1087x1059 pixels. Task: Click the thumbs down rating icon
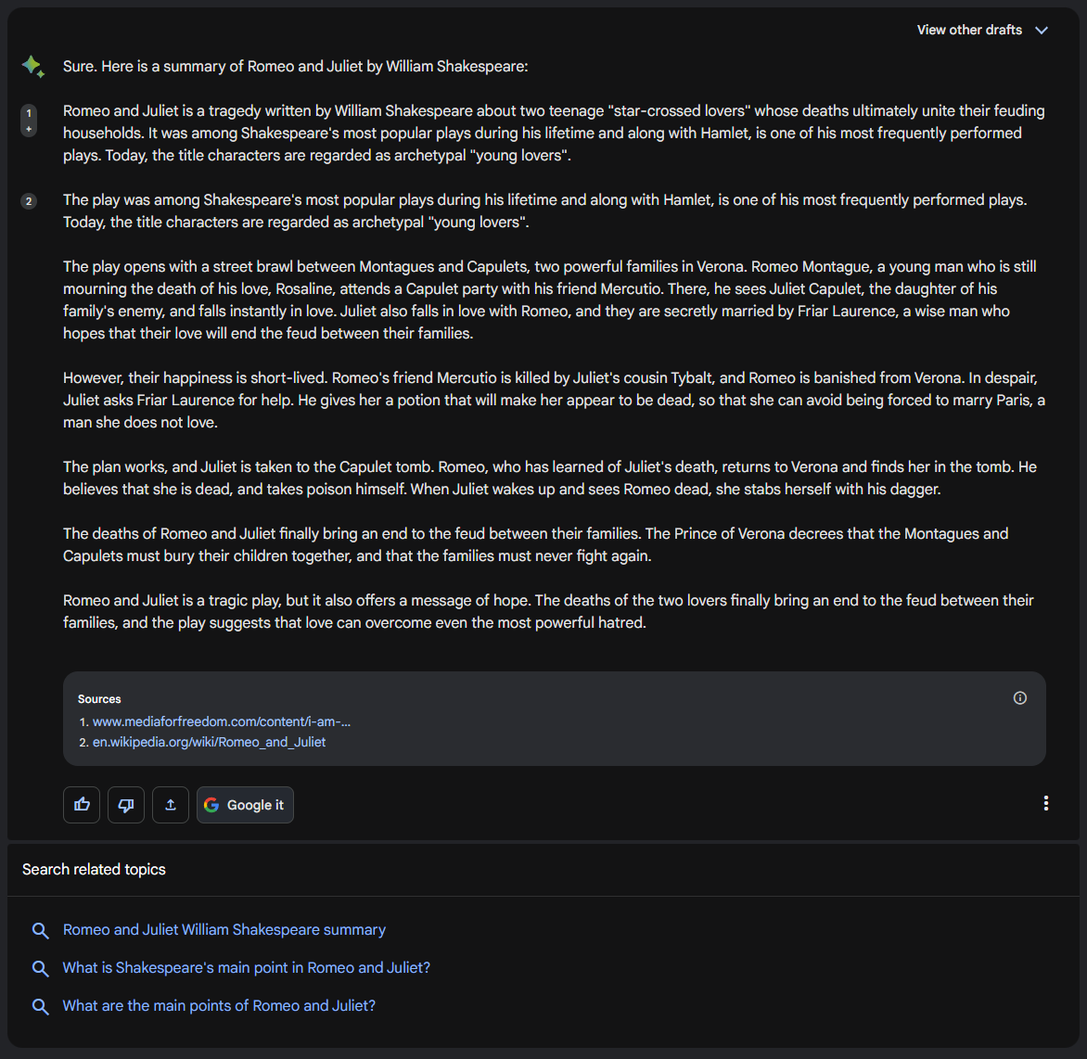[126, 805]
